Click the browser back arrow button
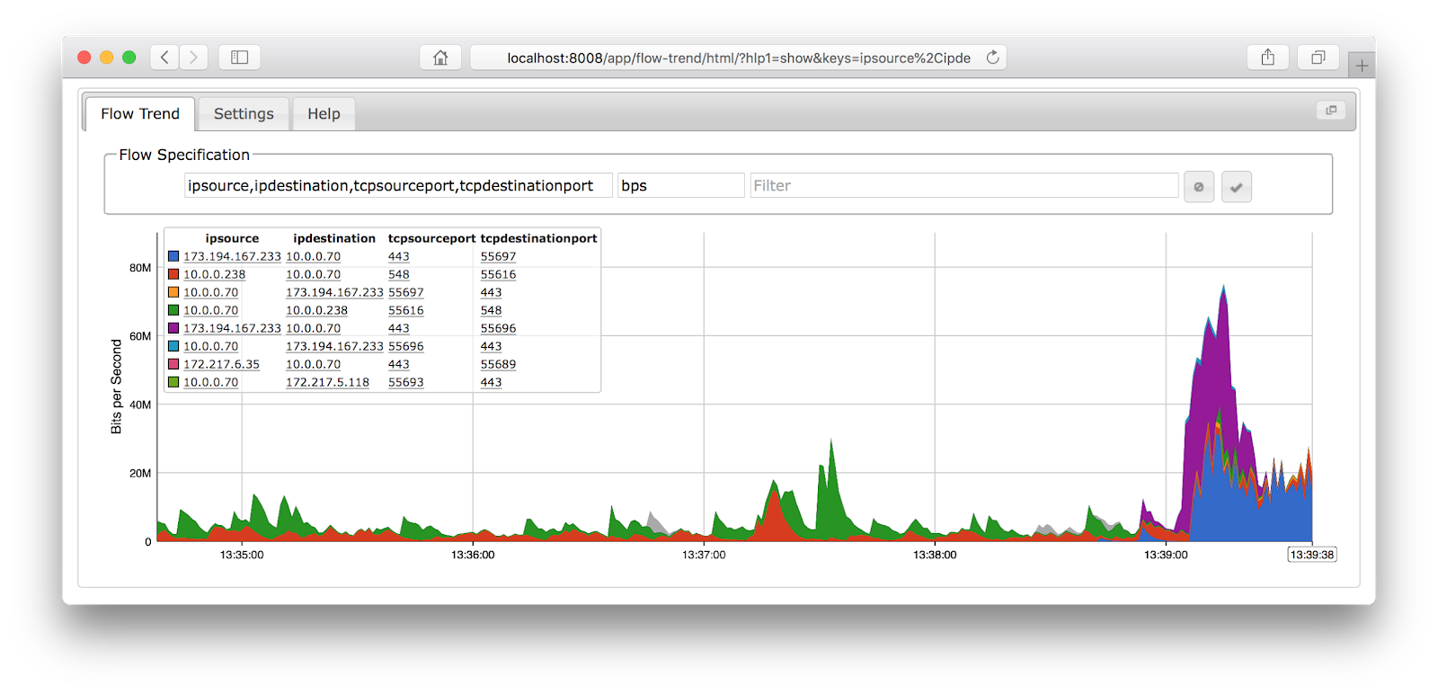Viewport: 1438px width, 694px height. [164, 58]
